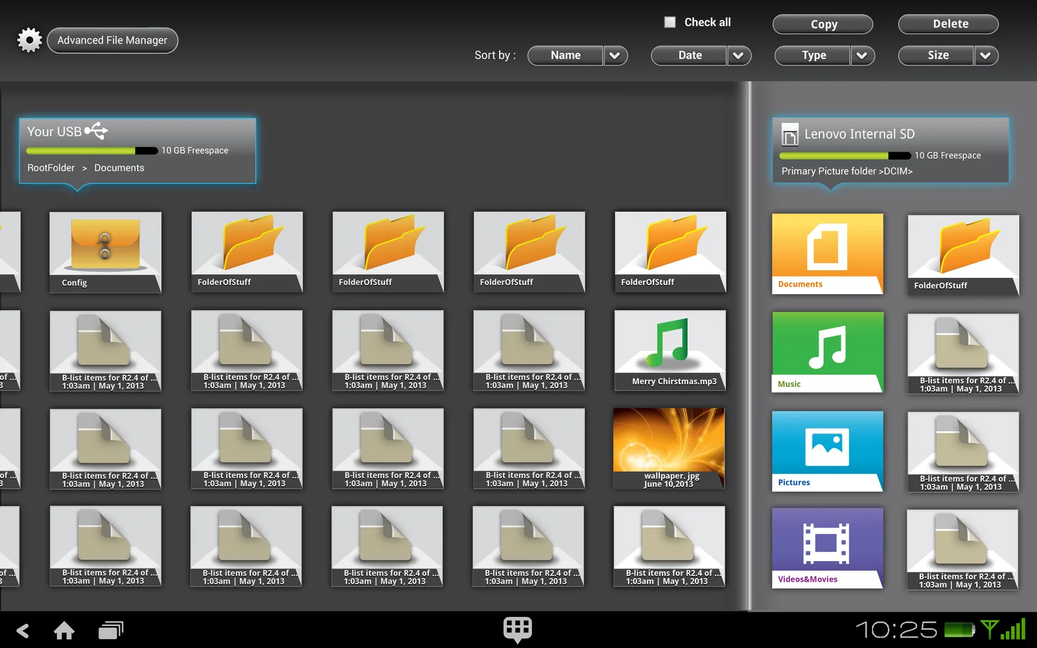The image size is (1037, 648).
Task: Click the Copy button
Action: (x=823, y=25)
